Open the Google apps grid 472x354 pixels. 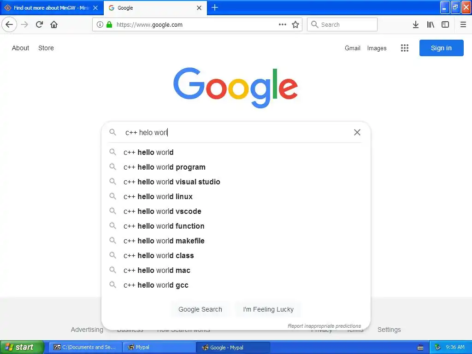pos(405,48)
